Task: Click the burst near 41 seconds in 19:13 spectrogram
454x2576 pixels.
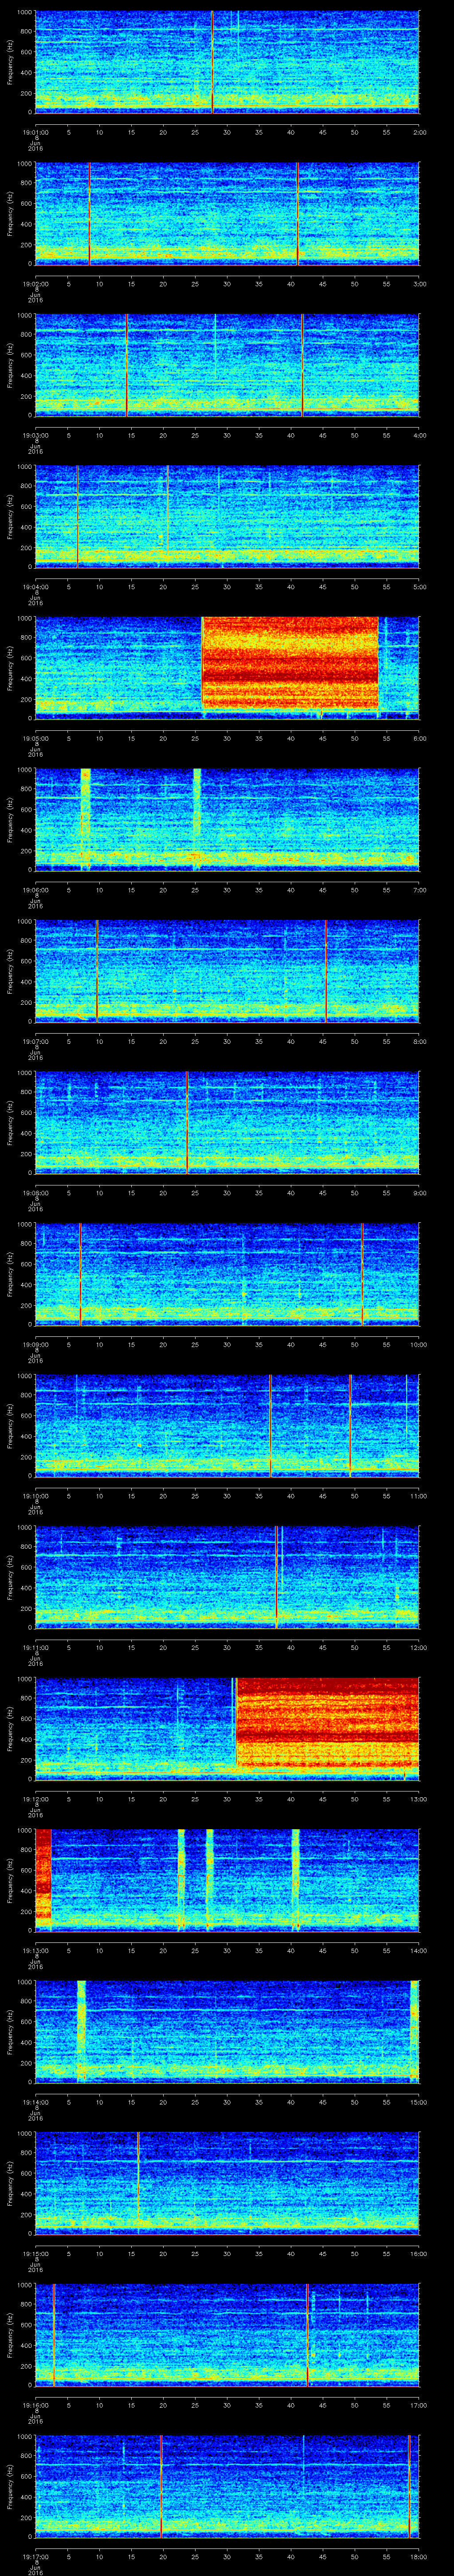Action: [x=295, y=1880]
